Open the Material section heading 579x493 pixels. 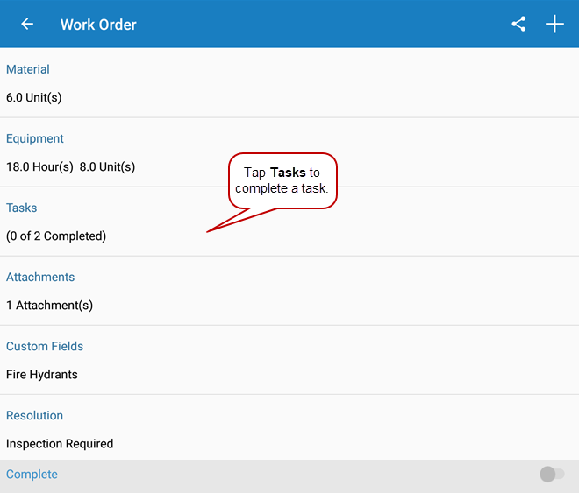point(28,69)
